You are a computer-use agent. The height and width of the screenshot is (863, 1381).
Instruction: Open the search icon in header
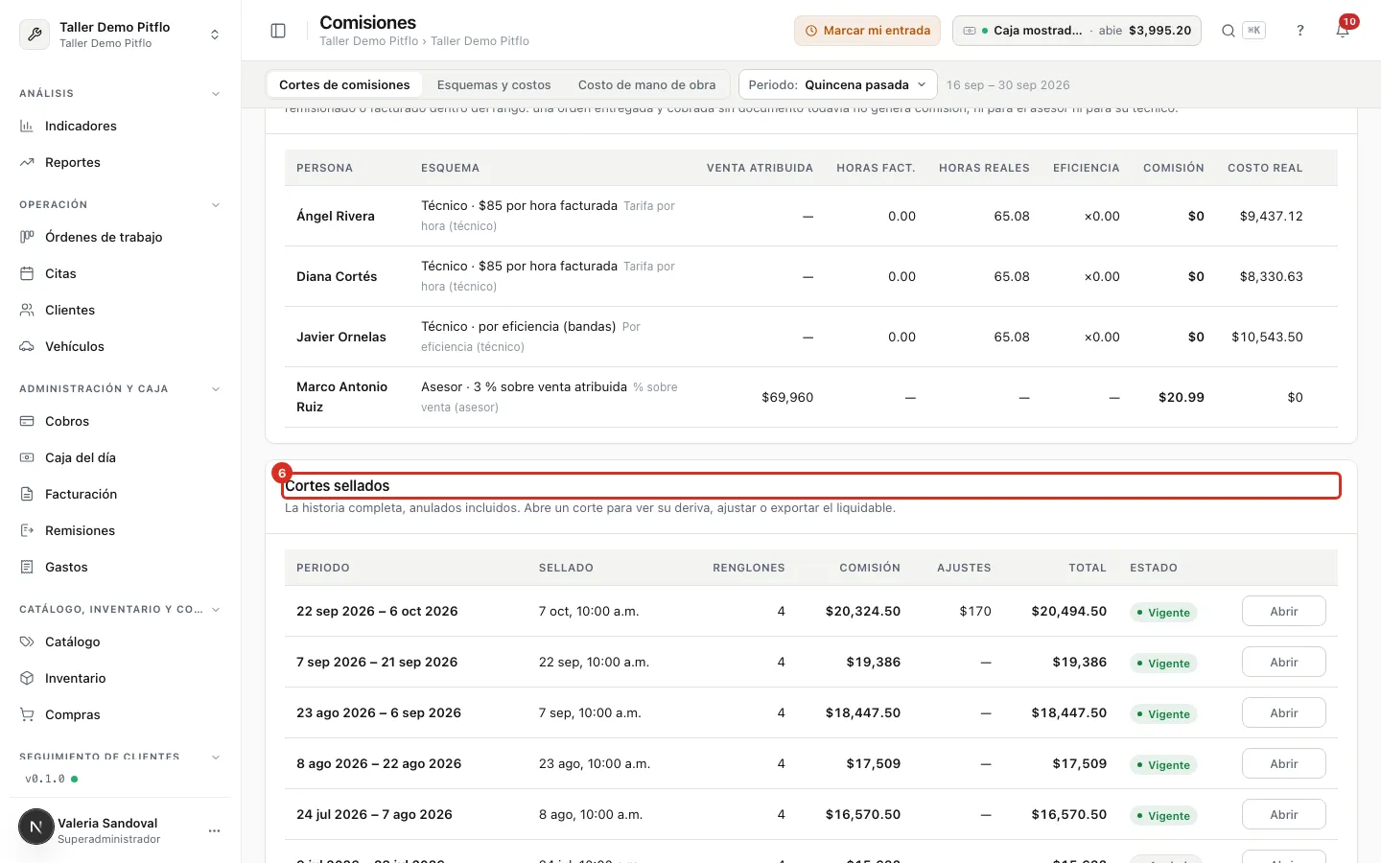pos(1228,31)
